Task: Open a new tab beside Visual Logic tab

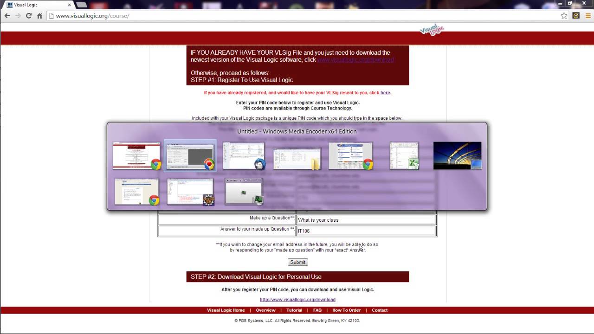Action: coord(82,5)
